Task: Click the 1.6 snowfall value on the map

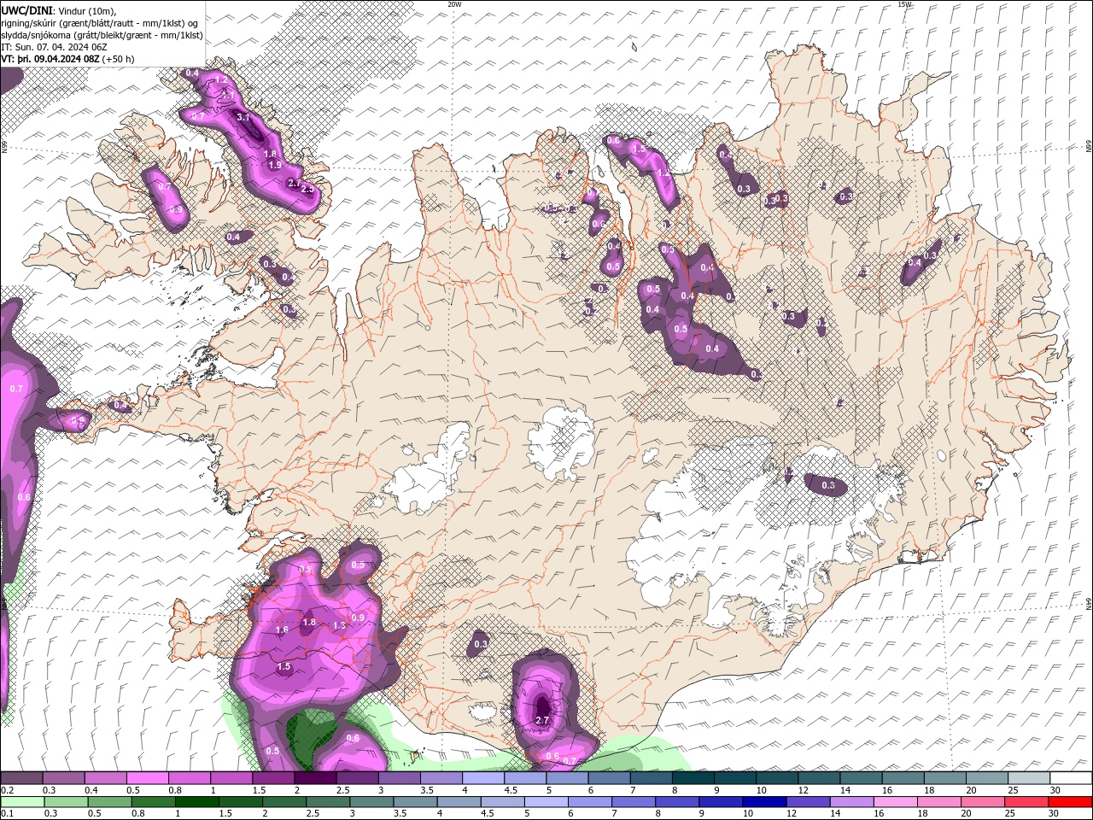Action: click(282, 630)
